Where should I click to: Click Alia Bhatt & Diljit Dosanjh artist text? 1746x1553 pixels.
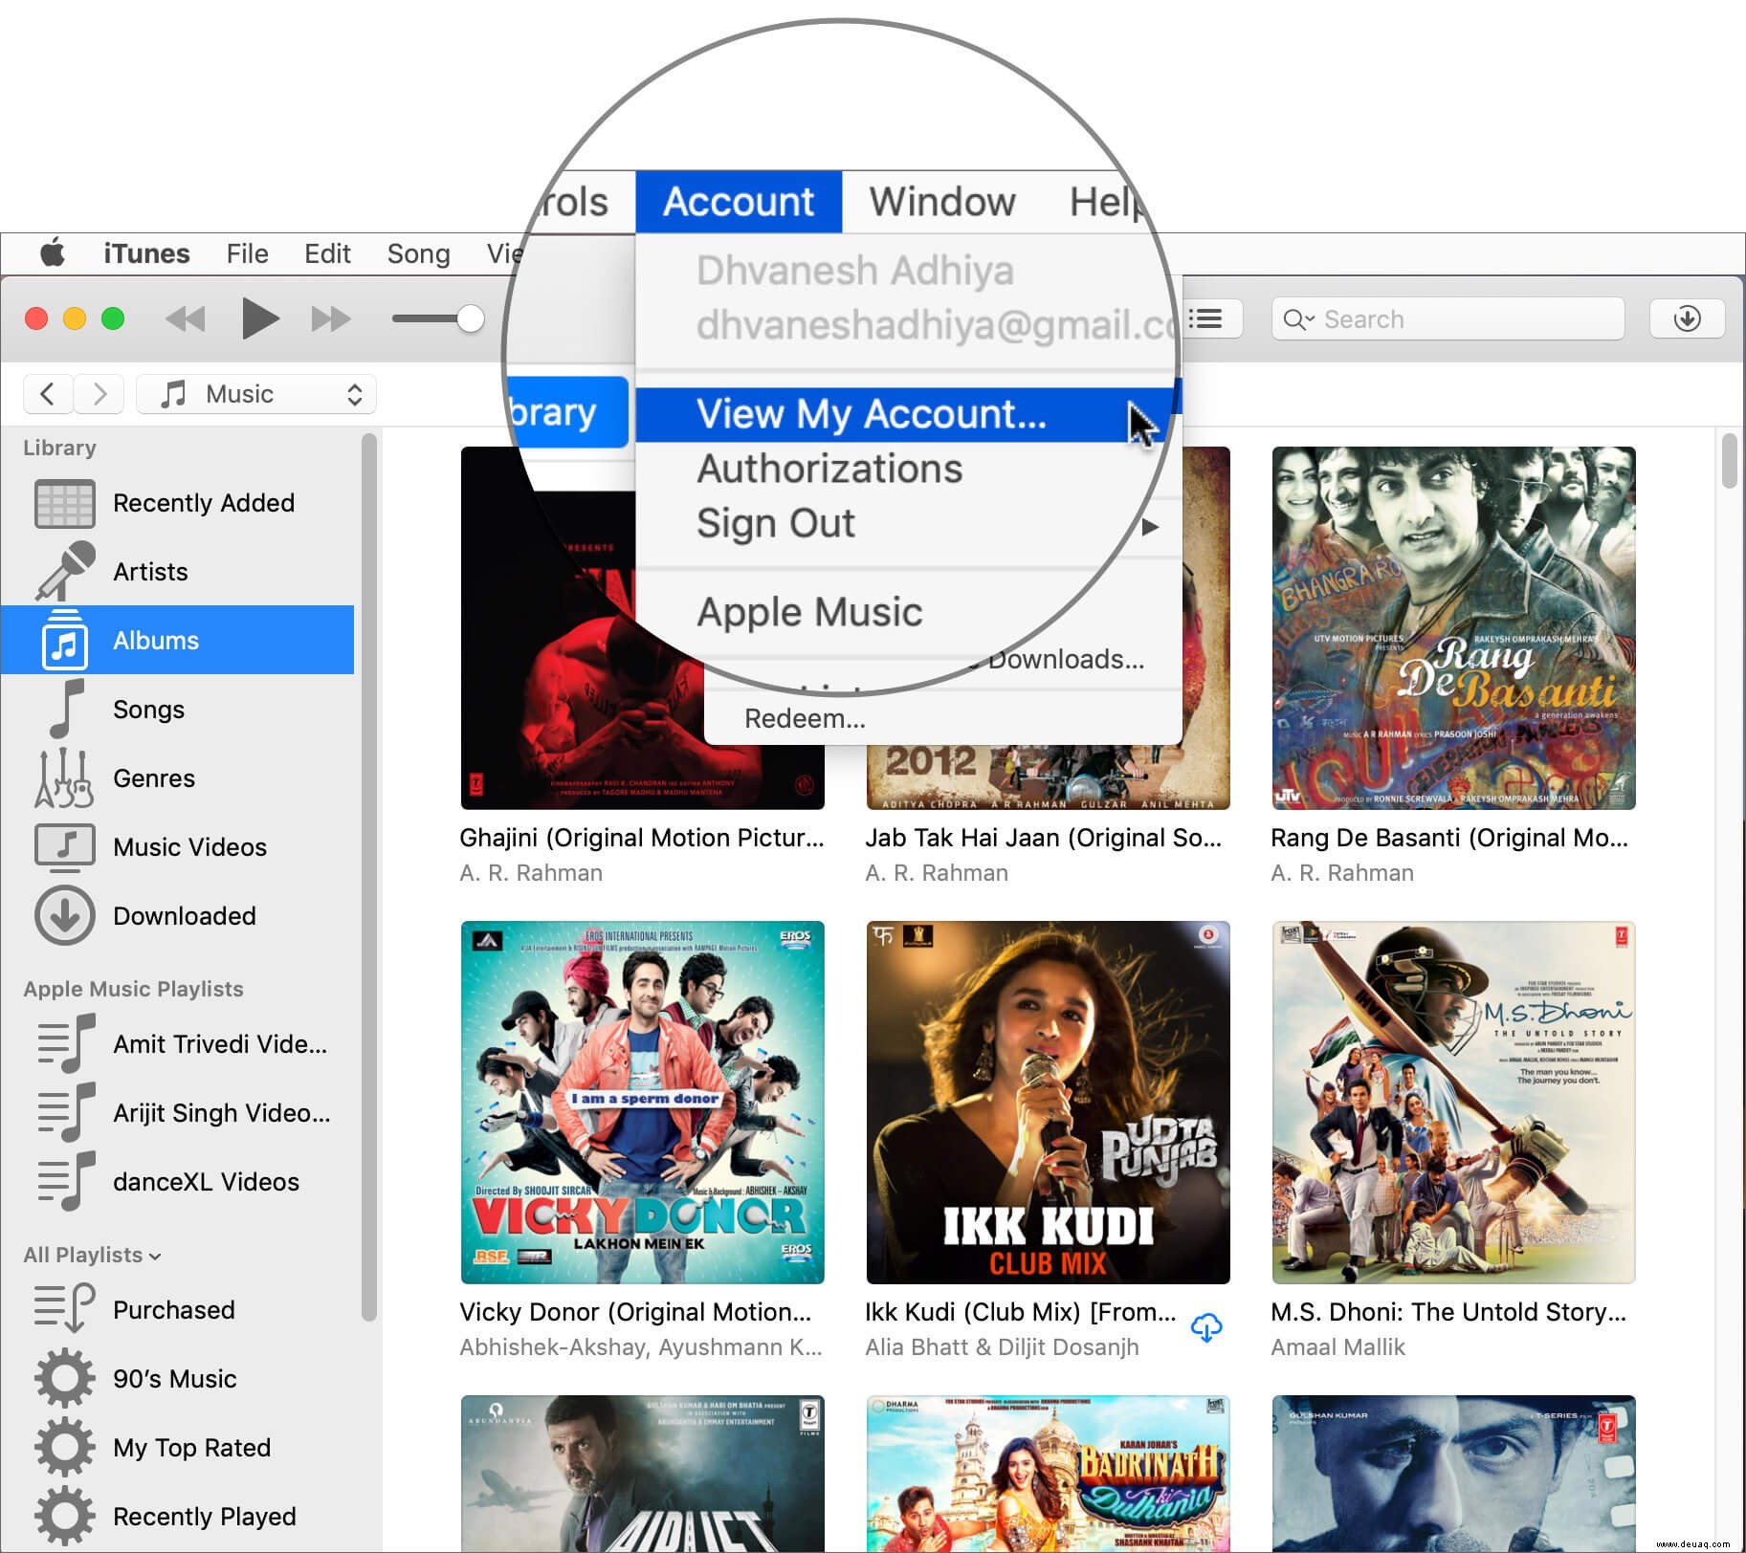(x=1002, y=1346)
